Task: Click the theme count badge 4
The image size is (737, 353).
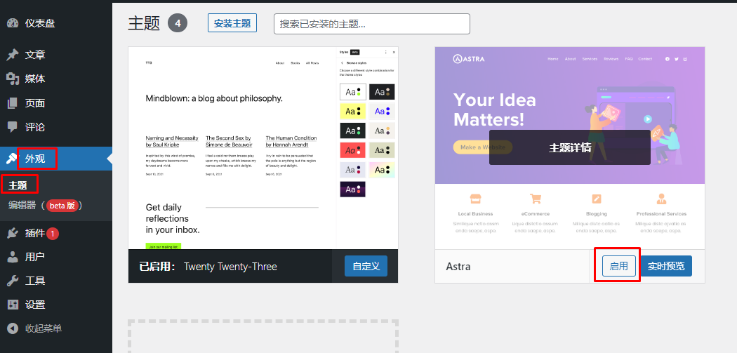Action: click(x=178, y=23)
